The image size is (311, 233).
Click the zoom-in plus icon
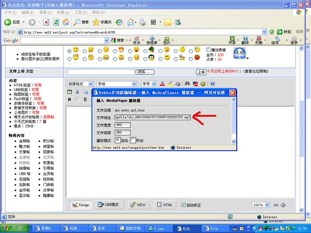click(283, 205)
